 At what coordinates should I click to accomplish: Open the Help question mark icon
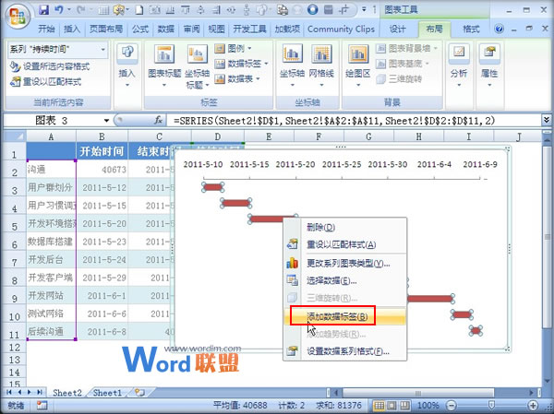click(x=500, y=29)
